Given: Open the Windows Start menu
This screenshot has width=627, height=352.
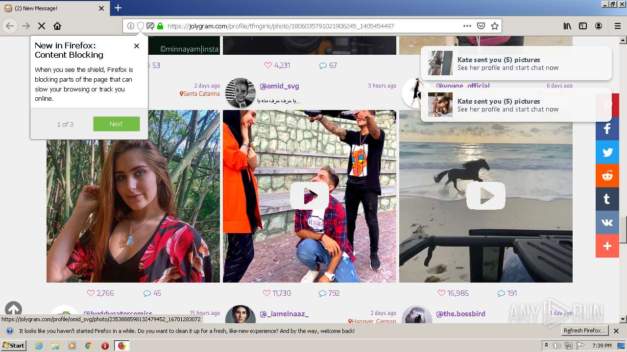Looking at the screenshot, I should 14,346.
